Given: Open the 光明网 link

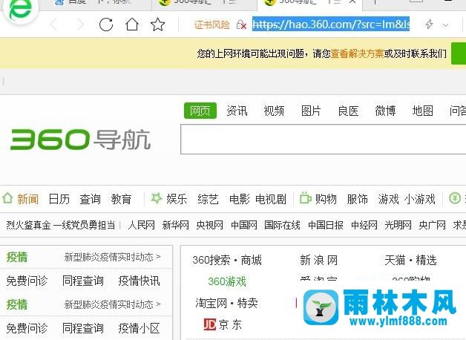Looking at the screenshot, I should coord(398,225).
